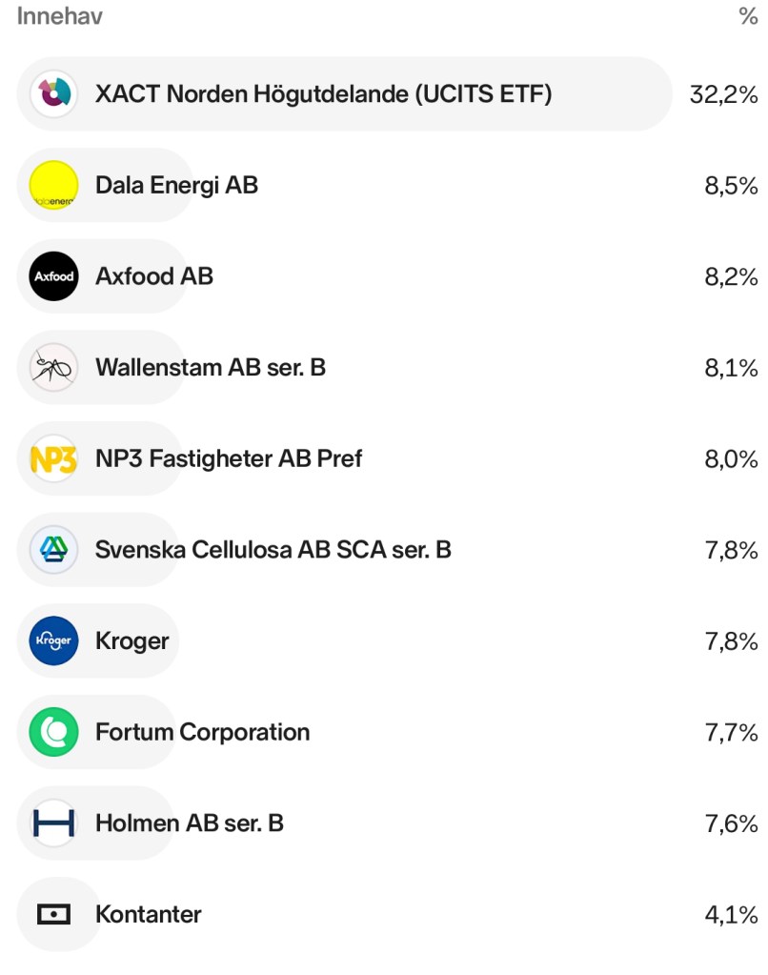
Task: Select the Holmen H logo icon
Action: click(53, 823)
